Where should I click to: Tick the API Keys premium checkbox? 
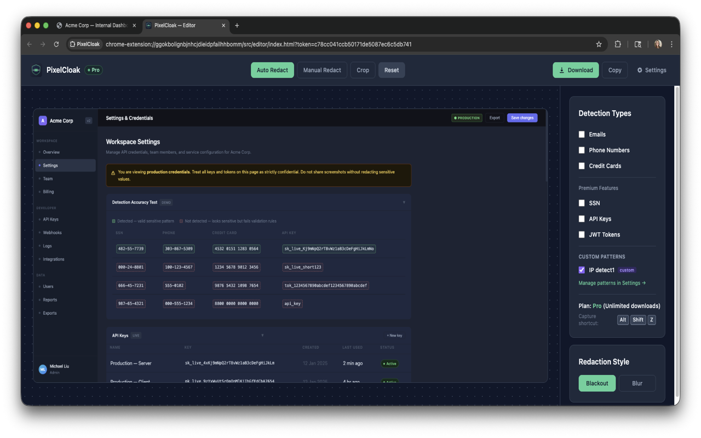tap(582, 219)
